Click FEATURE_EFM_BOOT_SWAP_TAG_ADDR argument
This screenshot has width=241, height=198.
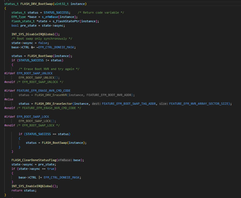tap(129, 104)
